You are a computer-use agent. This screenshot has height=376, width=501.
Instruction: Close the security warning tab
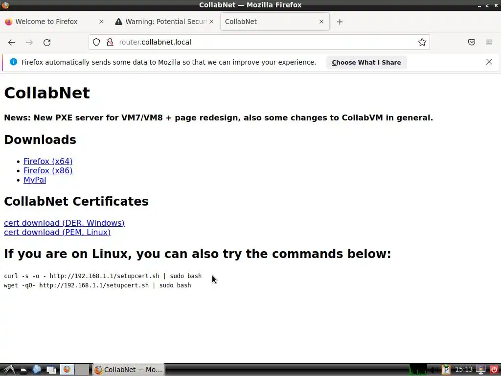click(x=211, y=22)
